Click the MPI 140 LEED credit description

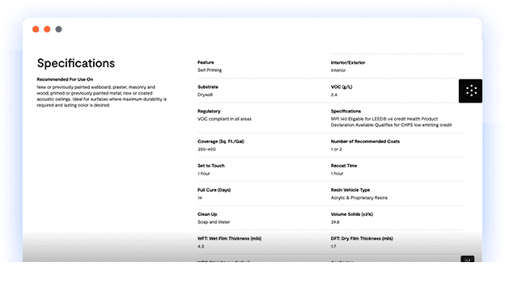pos(391,122)
